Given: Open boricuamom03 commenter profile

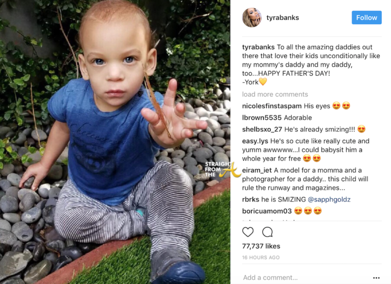Looking at the screenshot, I should click(267, 211).
